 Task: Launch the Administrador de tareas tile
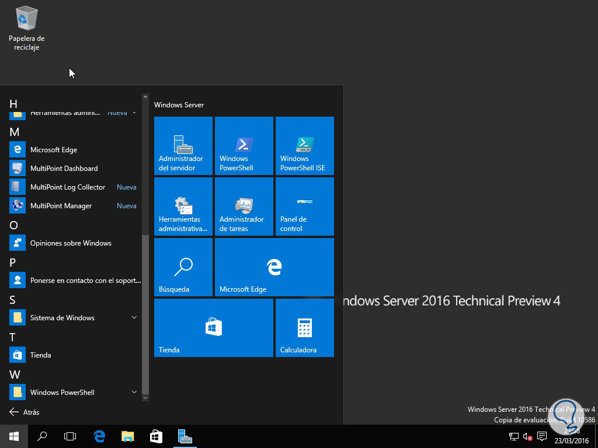point(244,206)
